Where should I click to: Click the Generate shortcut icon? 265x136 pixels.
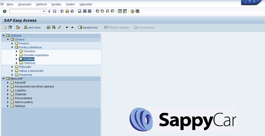pyautogui.click(x=125, y=11)
